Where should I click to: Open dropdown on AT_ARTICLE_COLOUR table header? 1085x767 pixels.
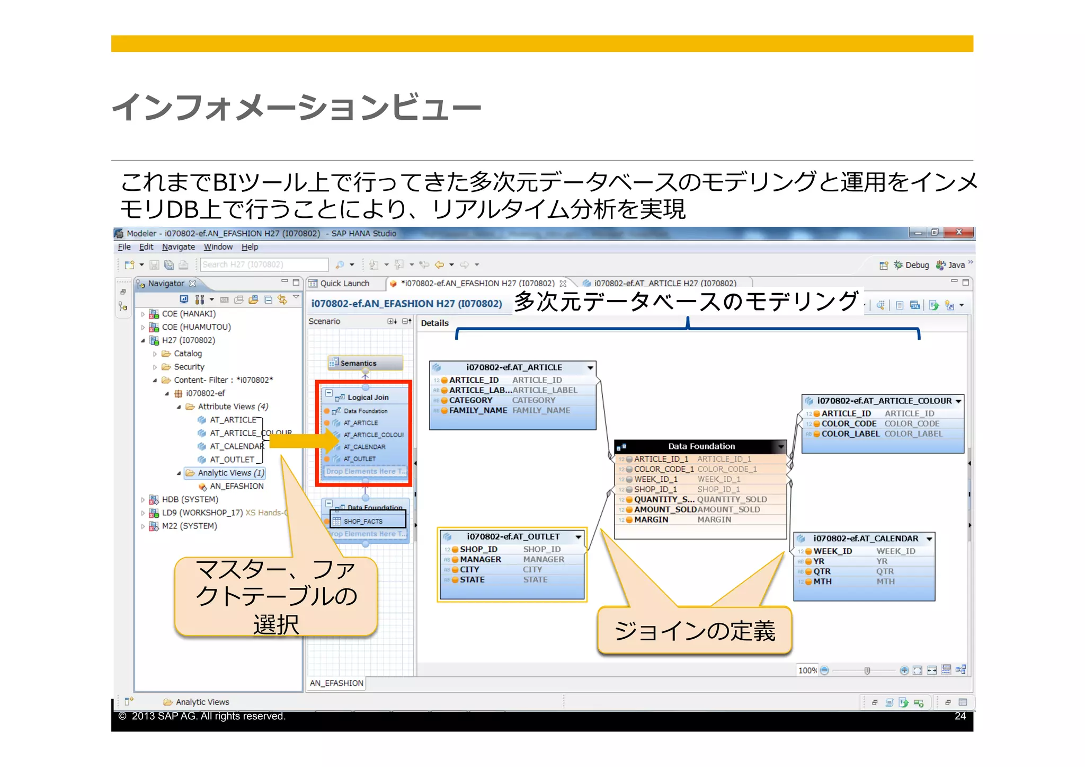pyautogui.click(x=958, y=401)
